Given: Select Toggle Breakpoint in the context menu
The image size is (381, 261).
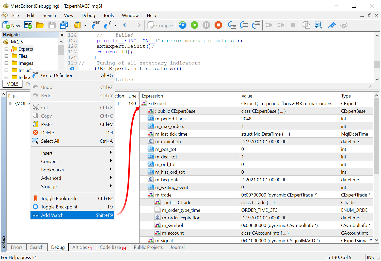Looking at the screenshot, I should coord(59,207).
